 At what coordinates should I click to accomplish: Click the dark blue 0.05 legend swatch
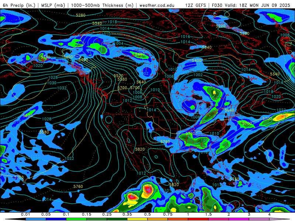[56, 219]
